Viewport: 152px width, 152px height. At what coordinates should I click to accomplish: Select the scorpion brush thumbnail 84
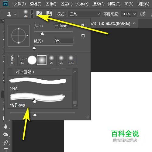[13, 60]
